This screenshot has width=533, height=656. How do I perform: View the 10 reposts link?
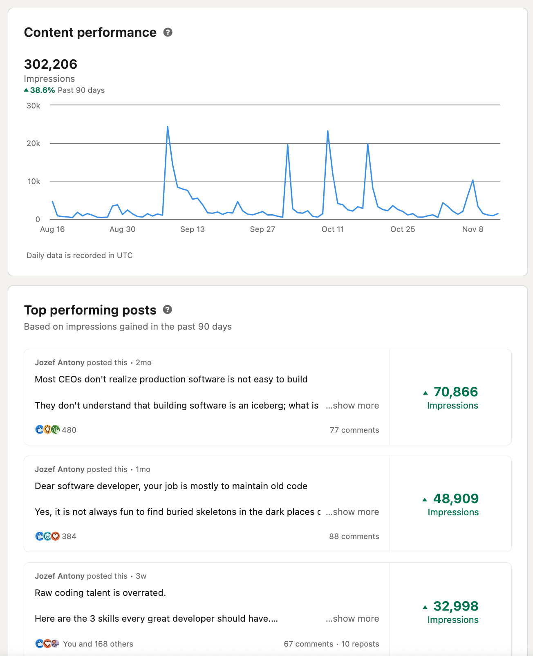tap(360, 644)
